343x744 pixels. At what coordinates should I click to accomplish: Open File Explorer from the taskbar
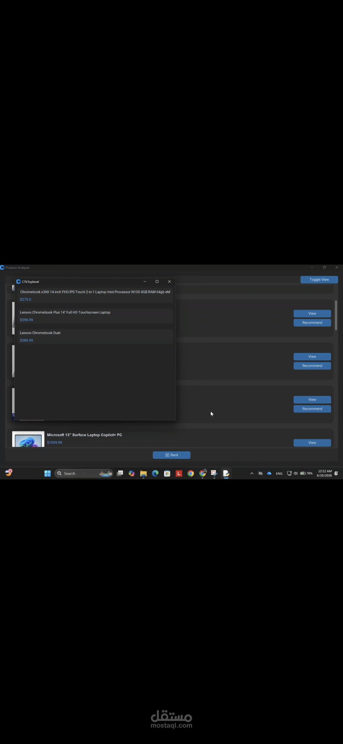coord(144,473)
